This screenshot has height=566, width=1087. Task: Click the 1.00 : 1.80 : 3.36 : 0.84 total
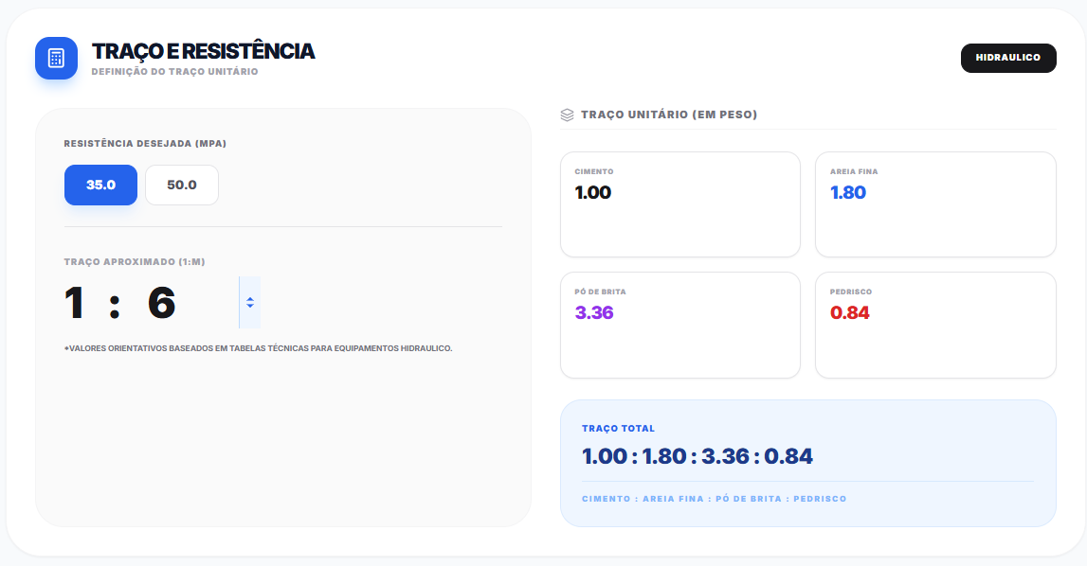click(696, 455)
